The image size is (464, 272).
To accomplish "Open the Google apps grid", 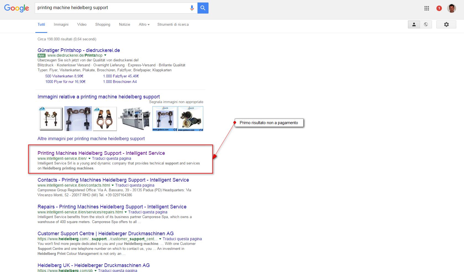I will tap(427, 8).
